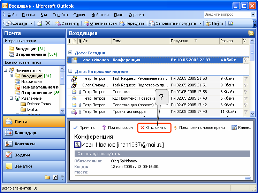Screen dimensions: 258x193
Task: Click Предложить новое время button
Action: click(199, 128)
